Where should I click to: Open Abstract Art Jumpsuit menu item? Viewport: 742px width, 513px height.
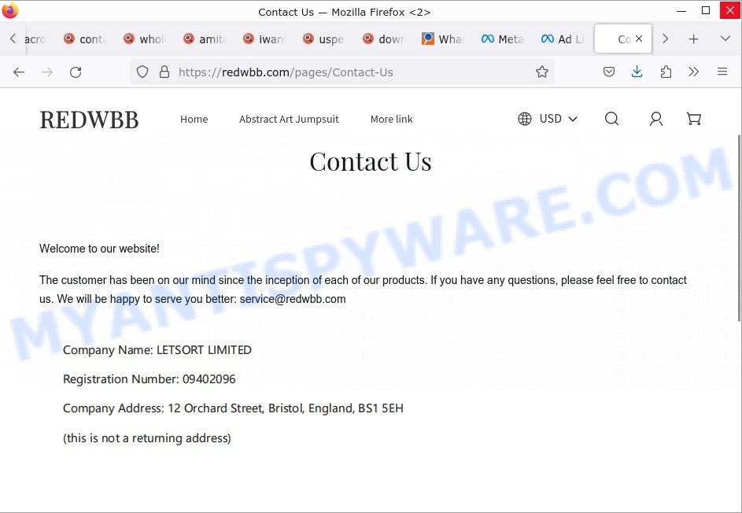pos(289,120)
